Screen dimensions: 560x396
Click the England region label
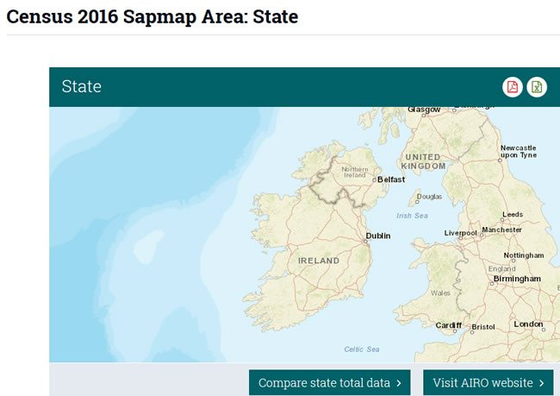[x=501, y=268]
